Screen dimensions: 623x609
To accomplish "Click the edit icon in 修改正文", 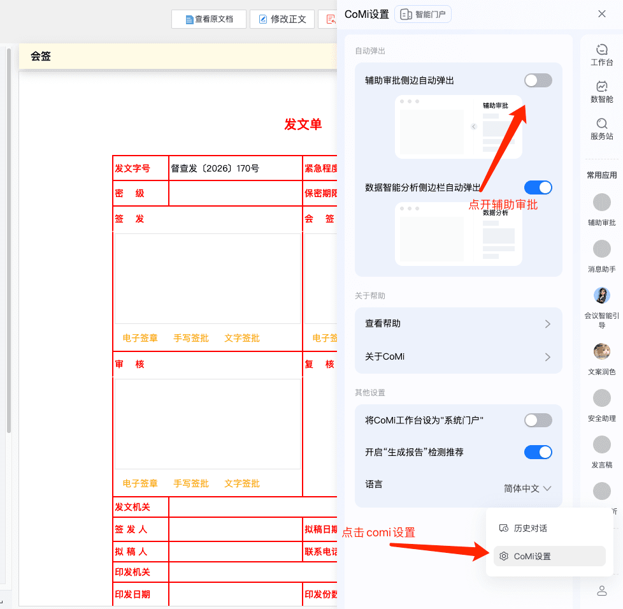I will click(262, 19).
